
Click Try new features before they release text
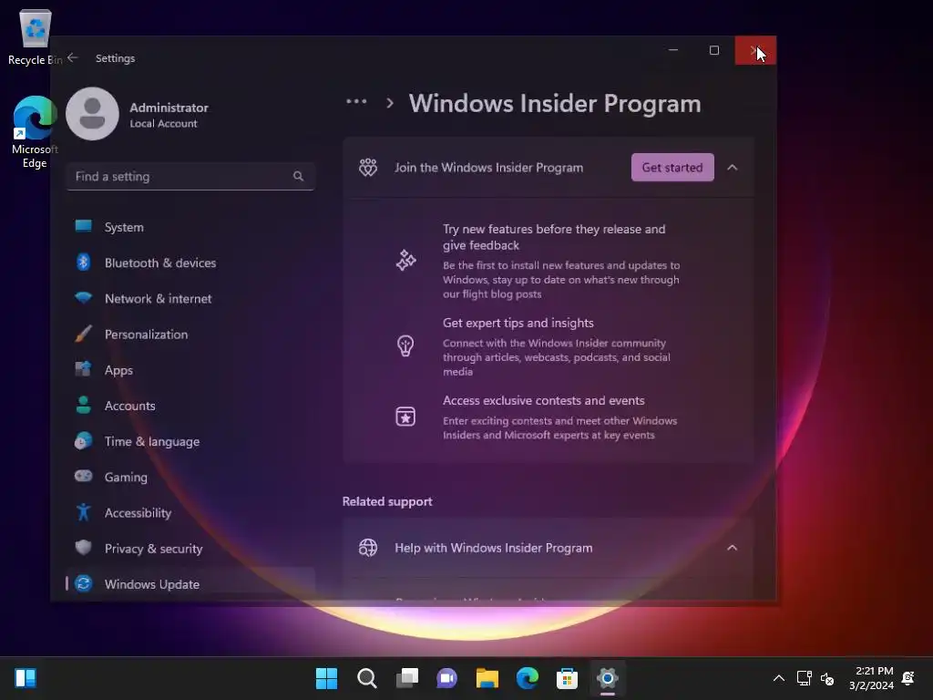click(x=554, y=237)
